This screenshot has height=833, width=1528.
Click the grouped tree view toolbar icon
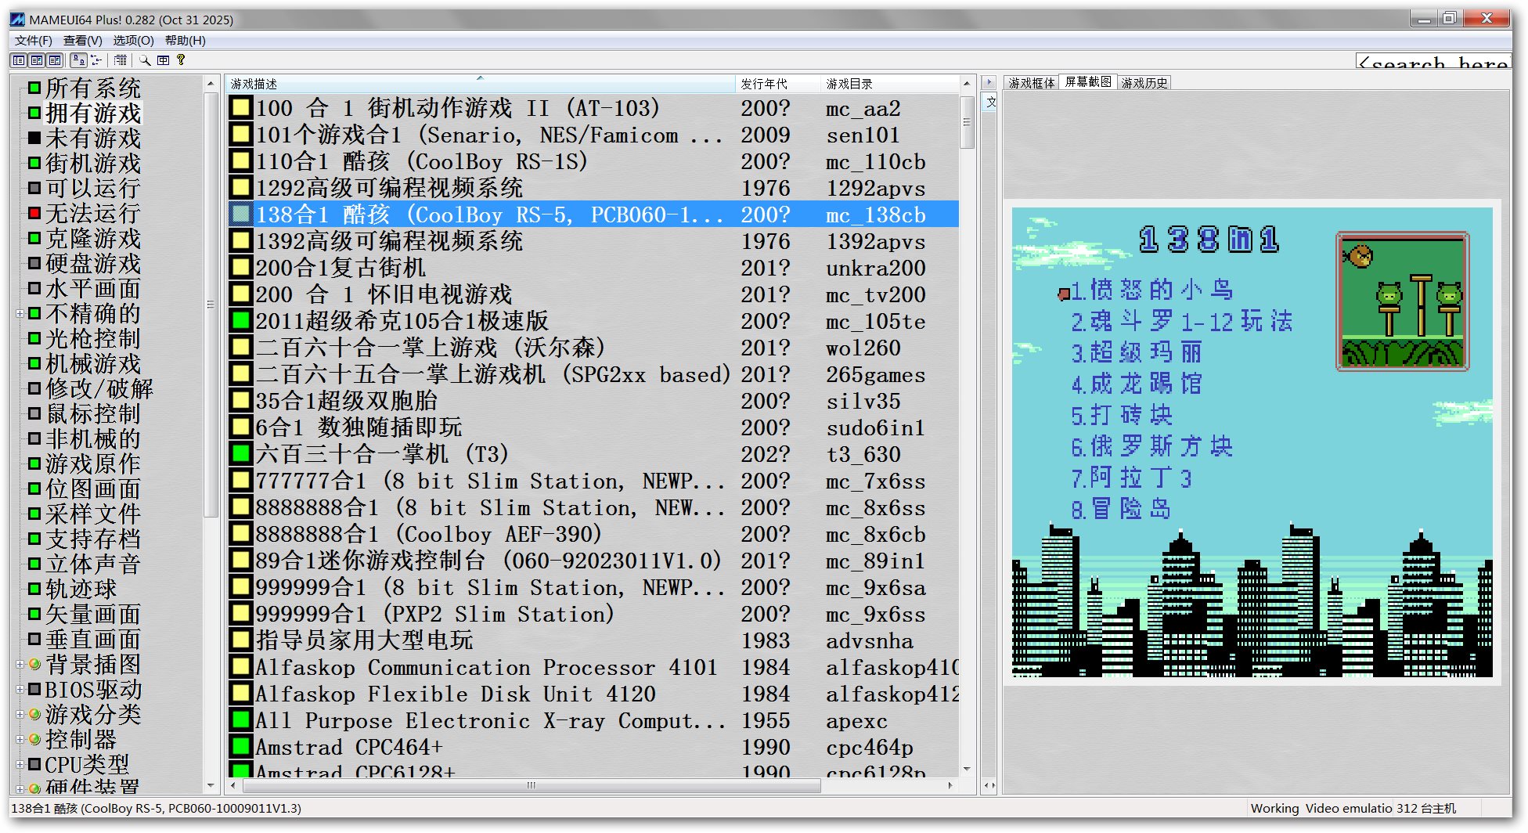(x=96, y=60)
